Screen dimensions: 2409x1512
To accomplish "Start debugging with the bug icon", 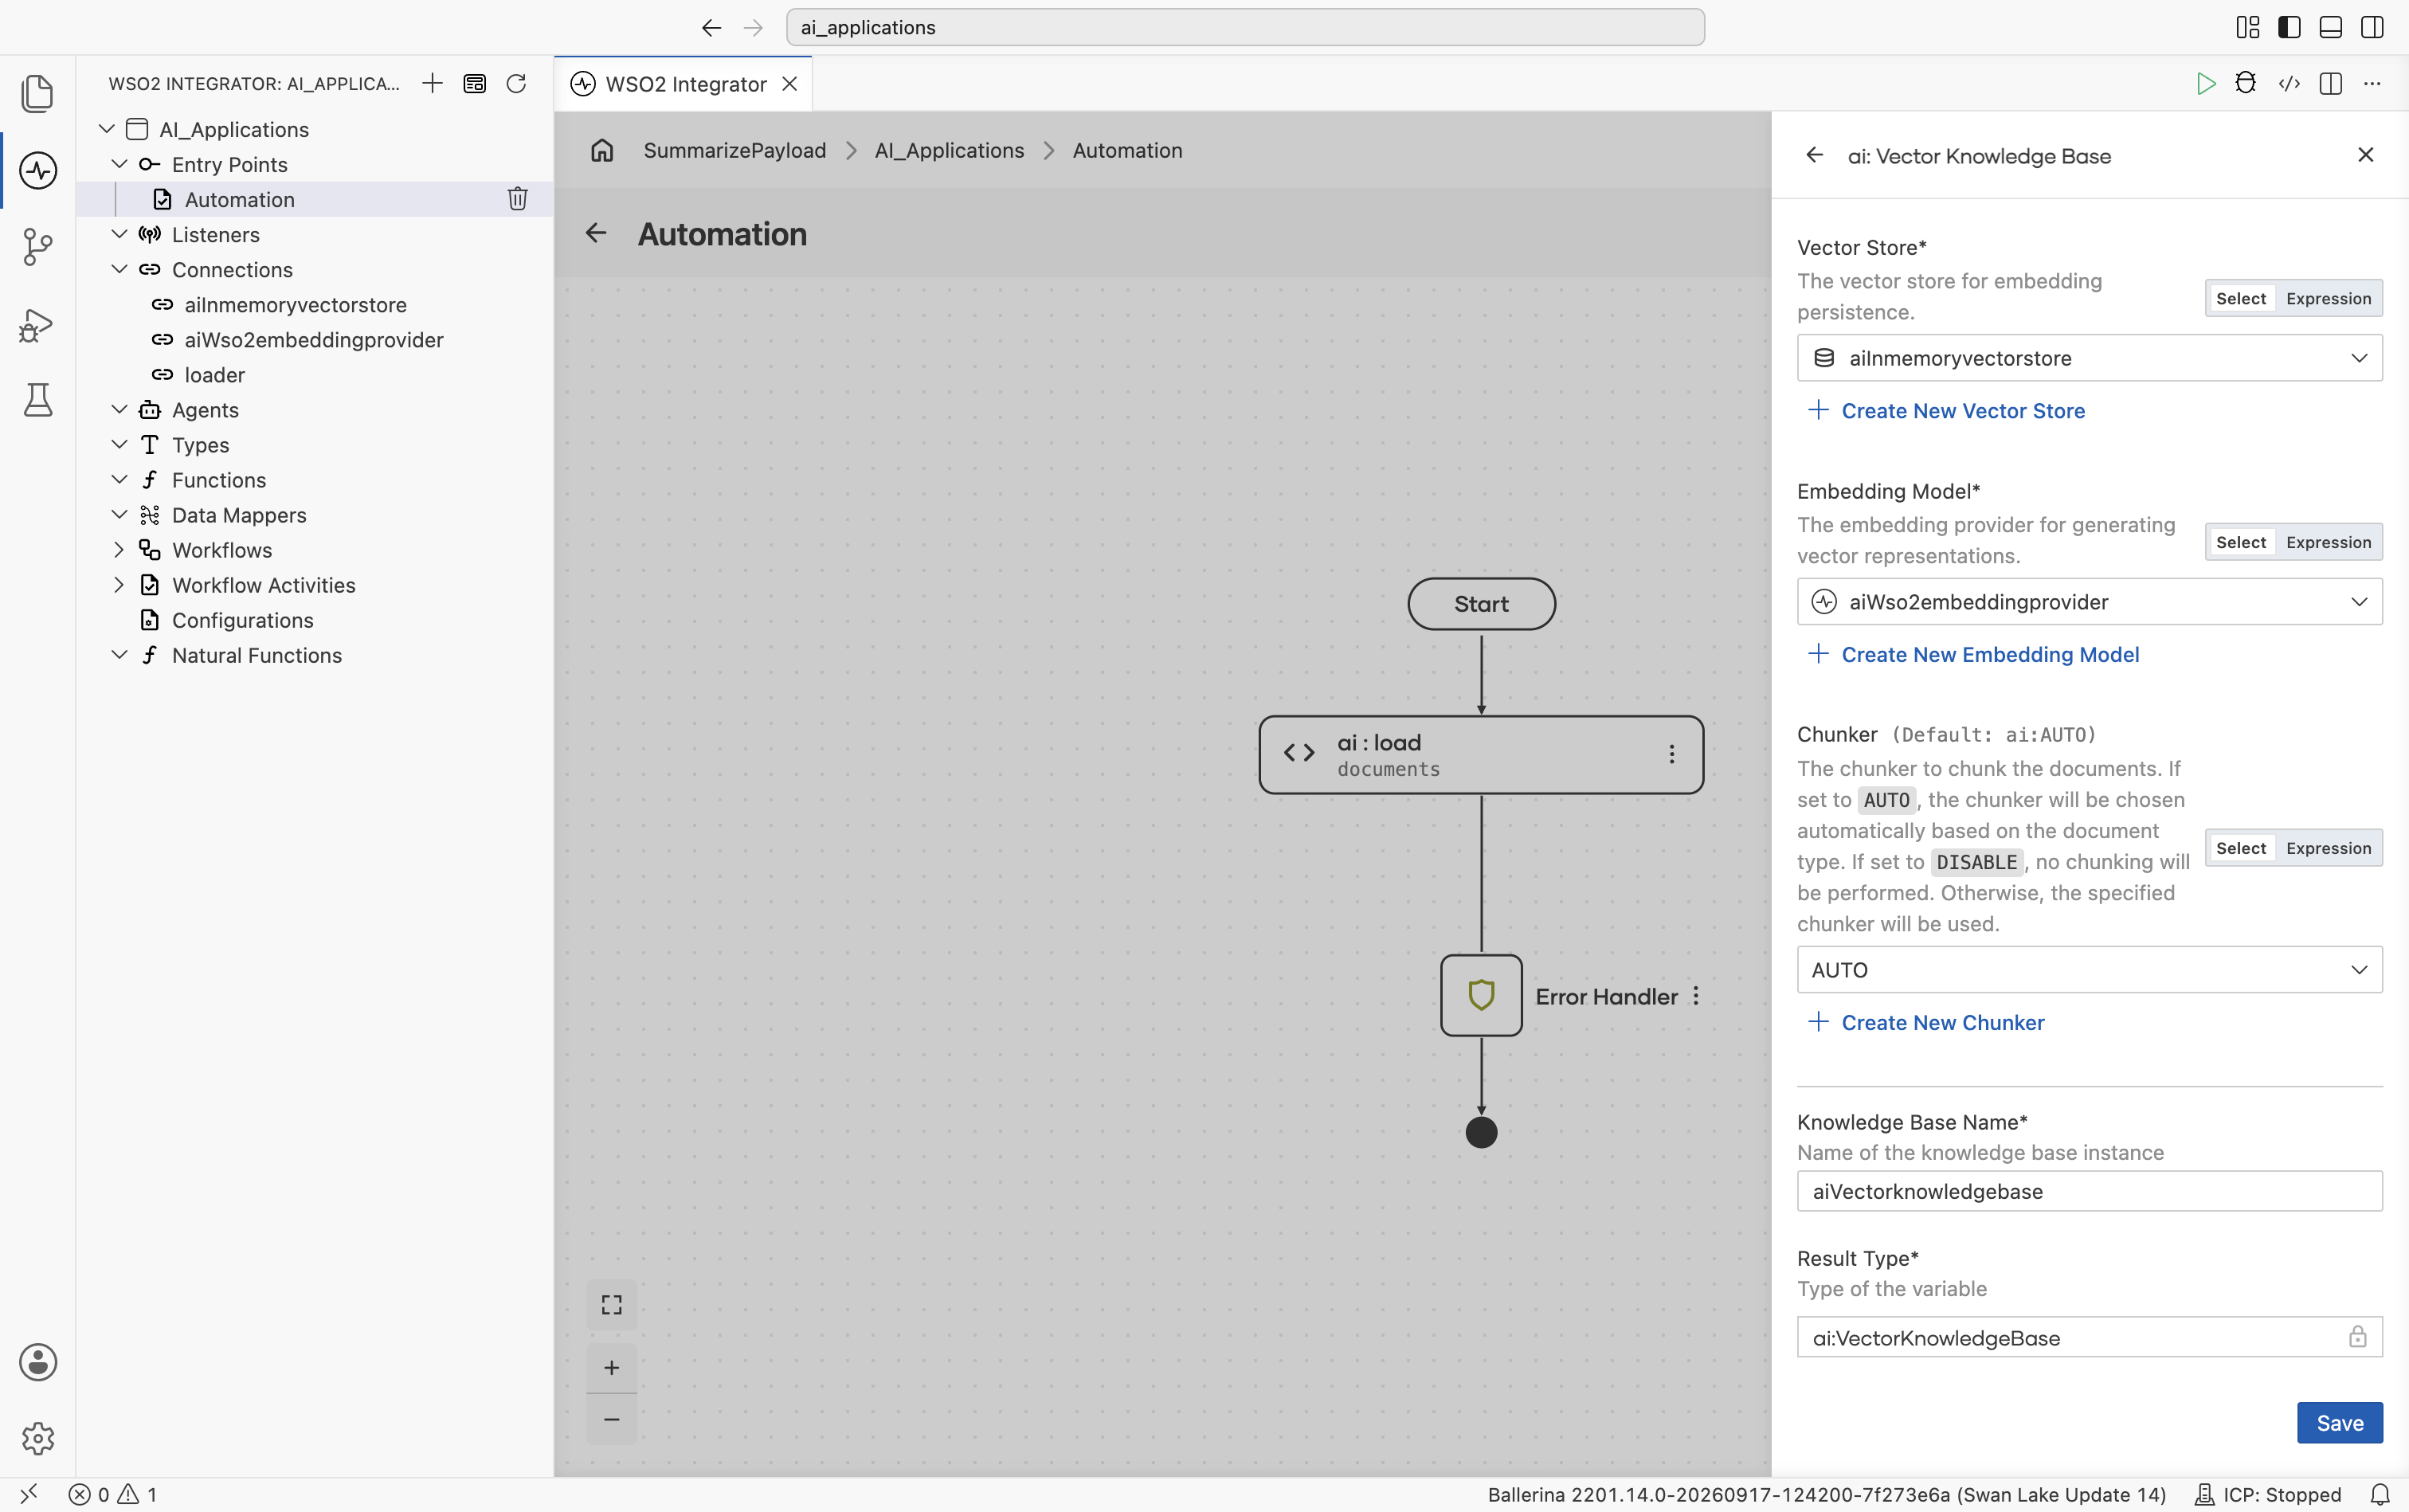I will [x=2246, y=83].
